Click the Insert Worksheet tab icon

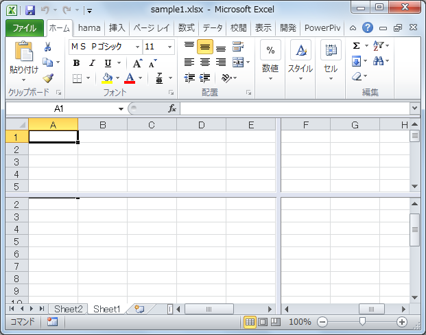pos(139,309)
